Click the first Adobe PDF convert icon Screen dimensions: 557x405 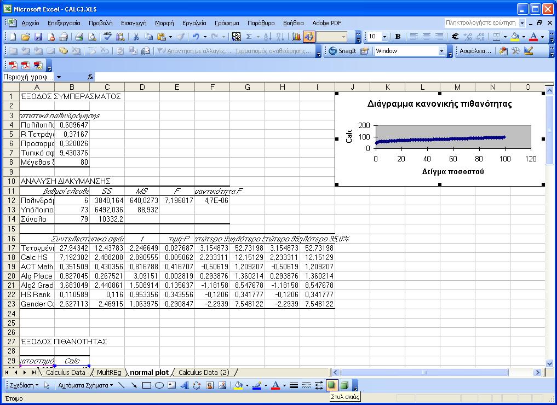13,65
